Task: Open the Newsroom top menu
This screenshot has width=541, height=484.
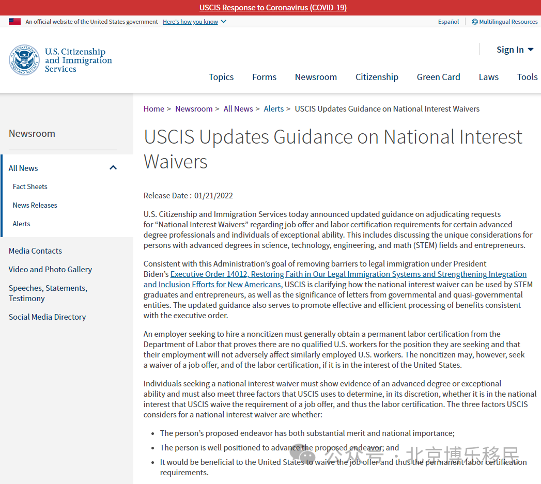Action: (x=316, y=77)
